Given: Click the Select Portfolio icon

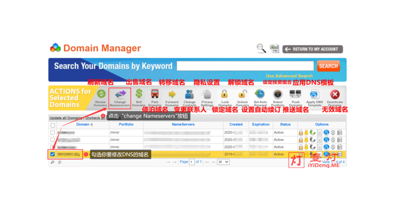Looking at the screenshot, I should (x=278, y=94).
